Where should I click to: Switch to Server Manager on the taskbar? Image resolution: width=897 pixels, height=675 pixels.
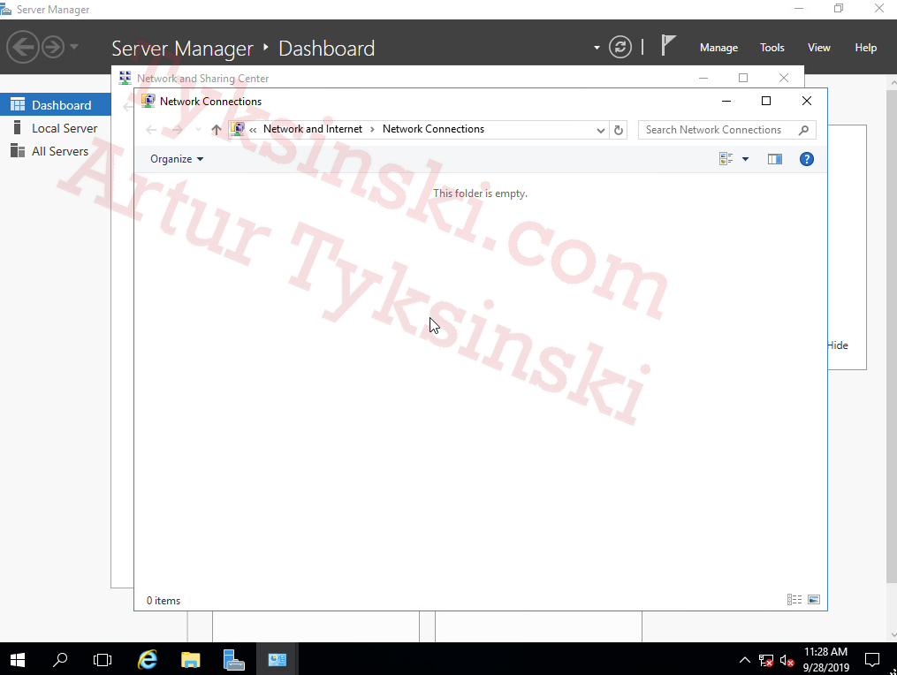coord(233,660)
